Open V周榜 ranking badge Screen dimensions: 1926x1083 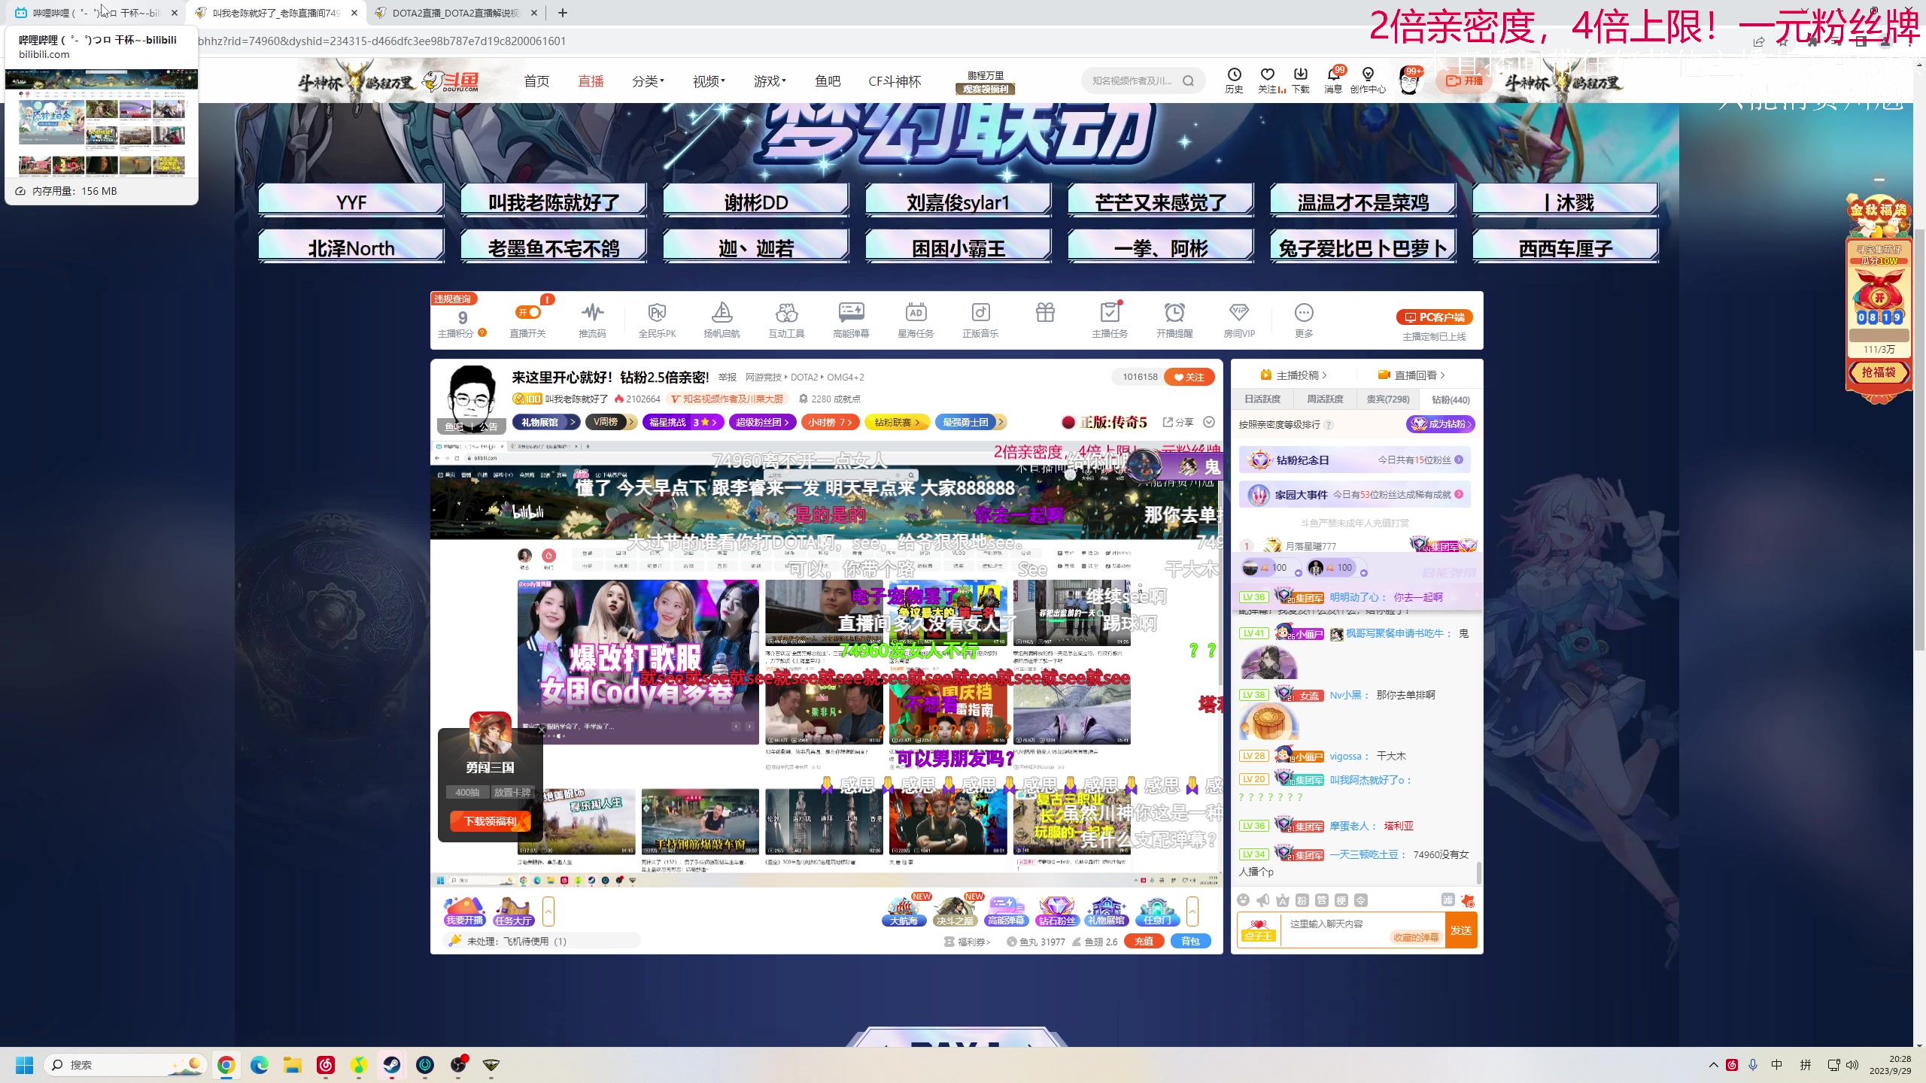(611, 423)
